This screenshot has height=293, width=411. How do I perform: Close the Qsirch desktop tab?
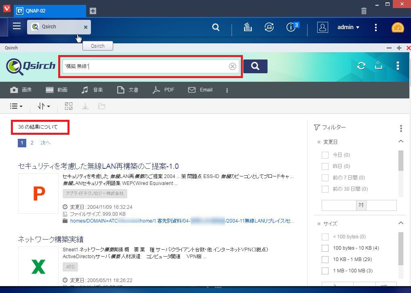tap(85, 27)
